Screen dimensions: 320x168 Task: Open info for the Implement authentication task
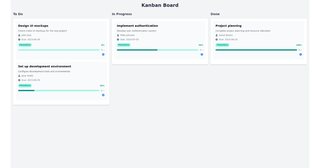[x=202, y=54]
